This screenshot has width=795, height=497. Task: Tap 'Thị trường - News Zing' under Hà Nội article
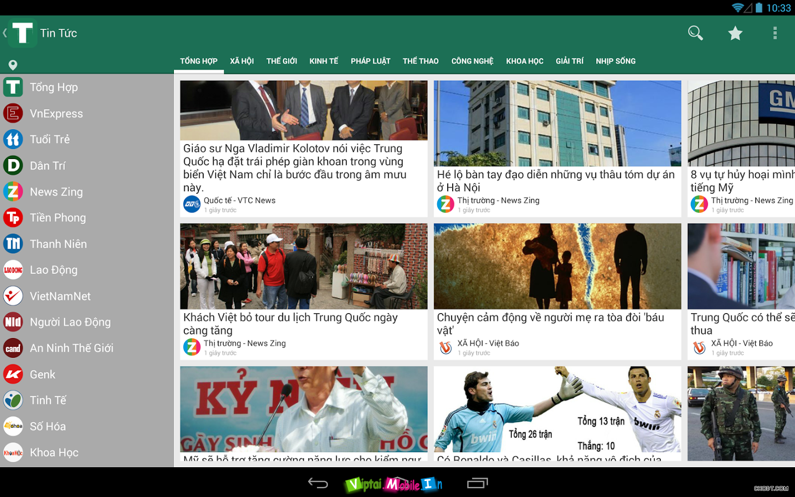pos(499,200)
